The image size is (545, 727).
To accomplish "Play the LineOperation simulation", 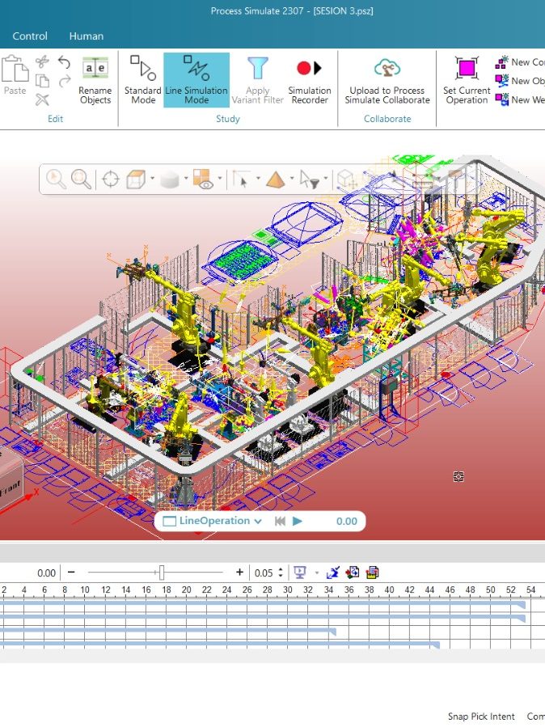I will (x=298, y=521).
